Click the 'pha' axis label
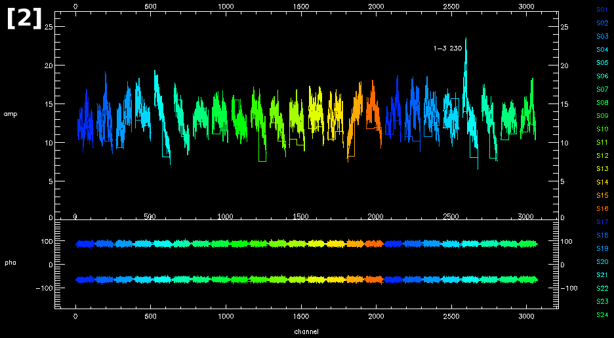 [x=10, y=263]
